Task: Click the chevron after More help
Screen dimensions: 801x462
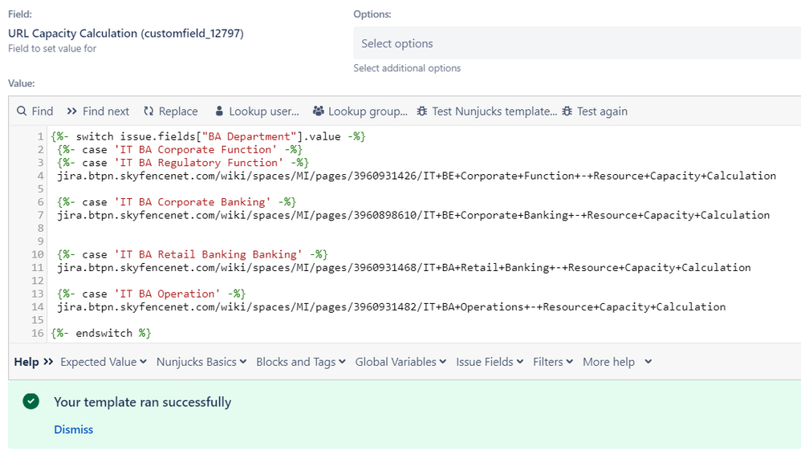Action: point(649,362)
